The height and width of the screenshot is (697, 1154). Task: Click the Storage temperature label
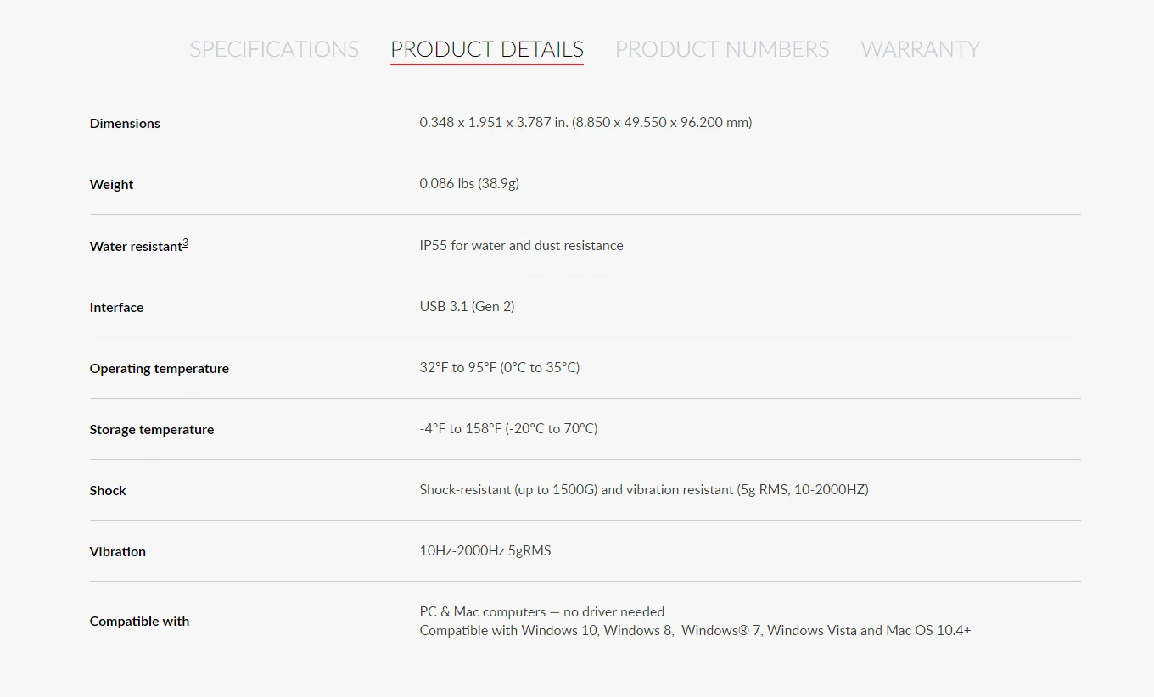pyautogui.click(x=151, y=430)
